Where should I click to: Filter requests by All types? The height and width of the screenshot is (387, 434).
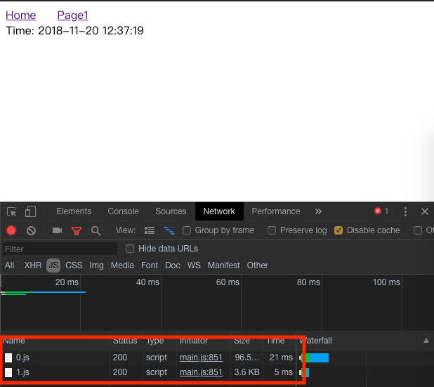pos(9,265)
